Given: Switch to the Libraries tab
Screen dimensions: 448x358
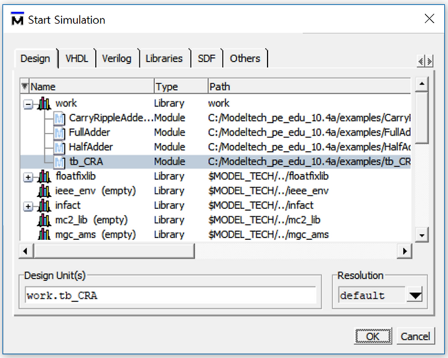Looking at the screenshot, I should coord(164,58).
